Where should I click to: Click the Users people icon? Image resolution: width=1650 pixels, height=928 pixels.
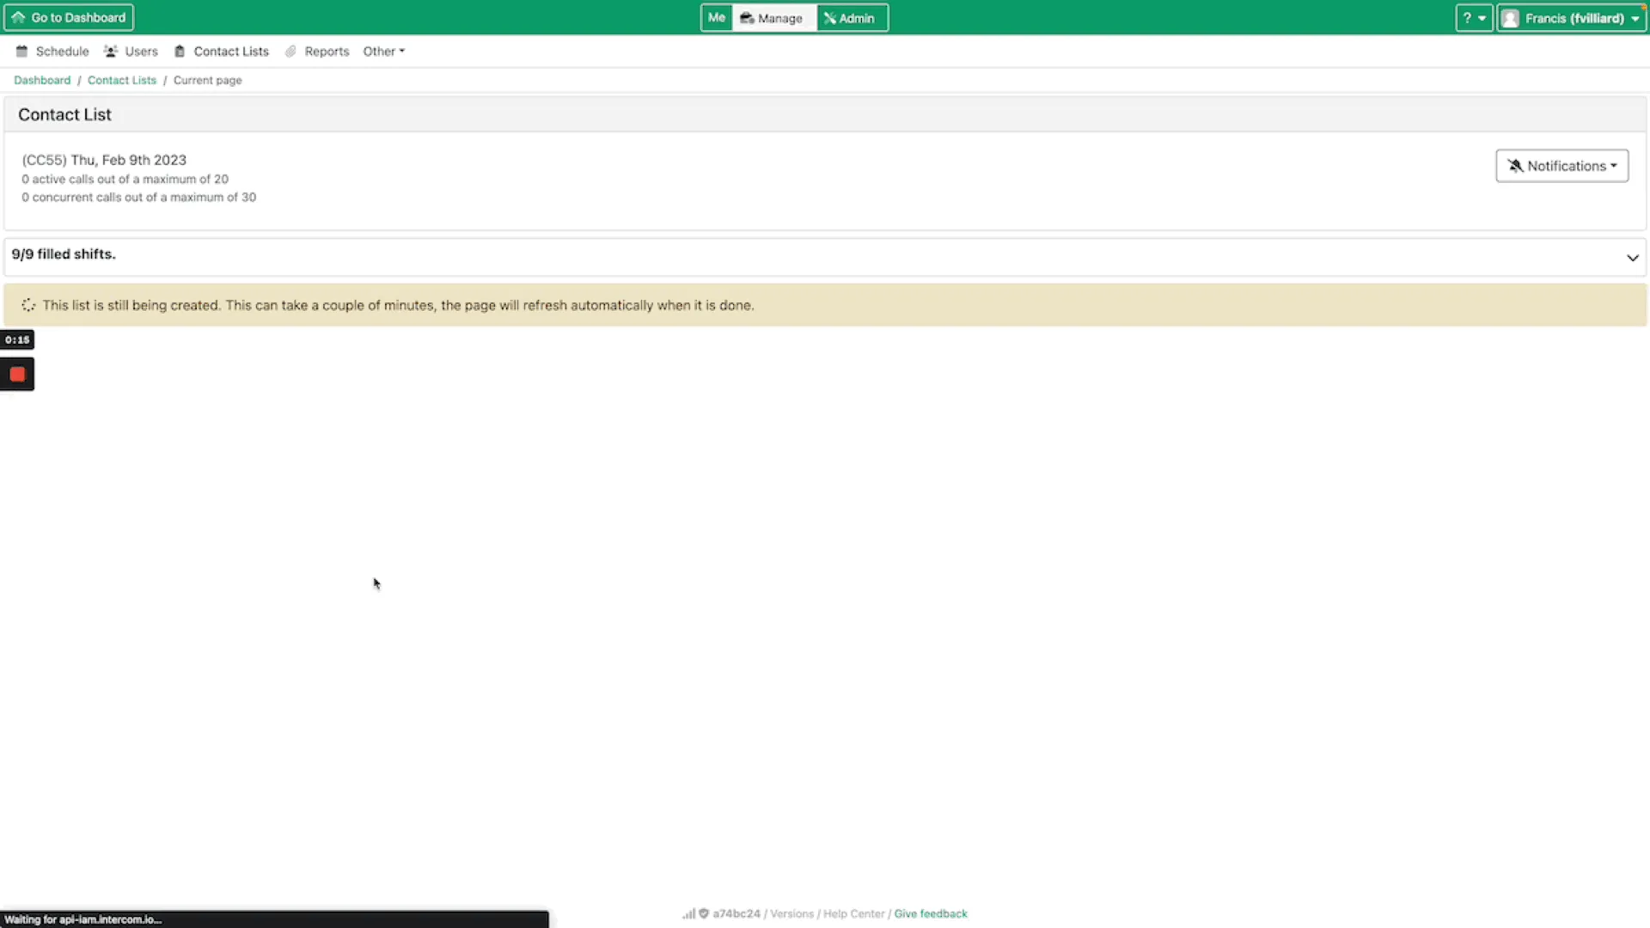click(111, 51)
